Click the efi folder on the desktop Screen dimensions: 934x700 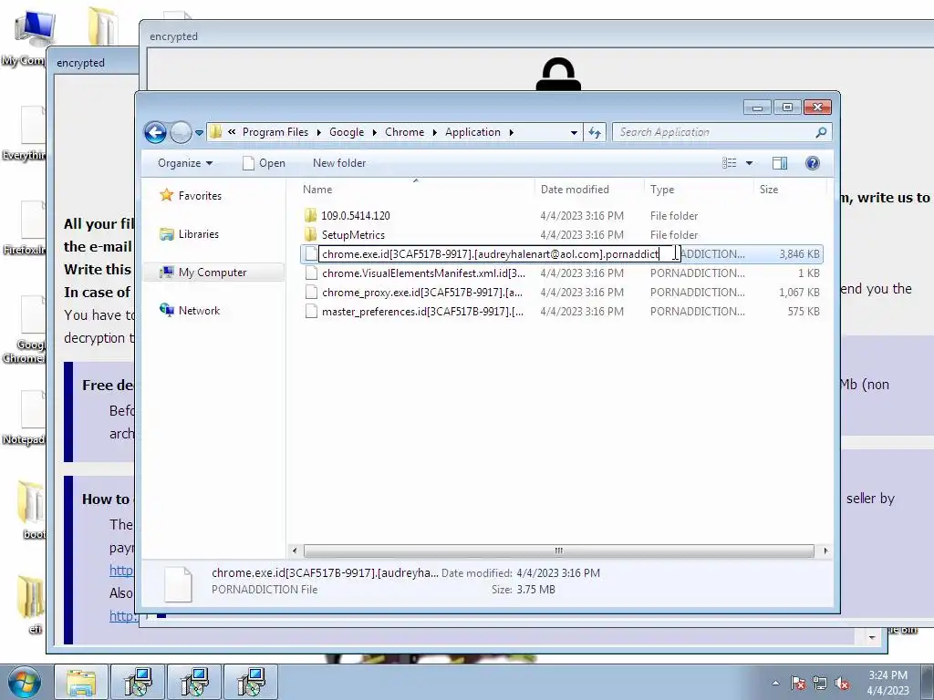(30, 604)
